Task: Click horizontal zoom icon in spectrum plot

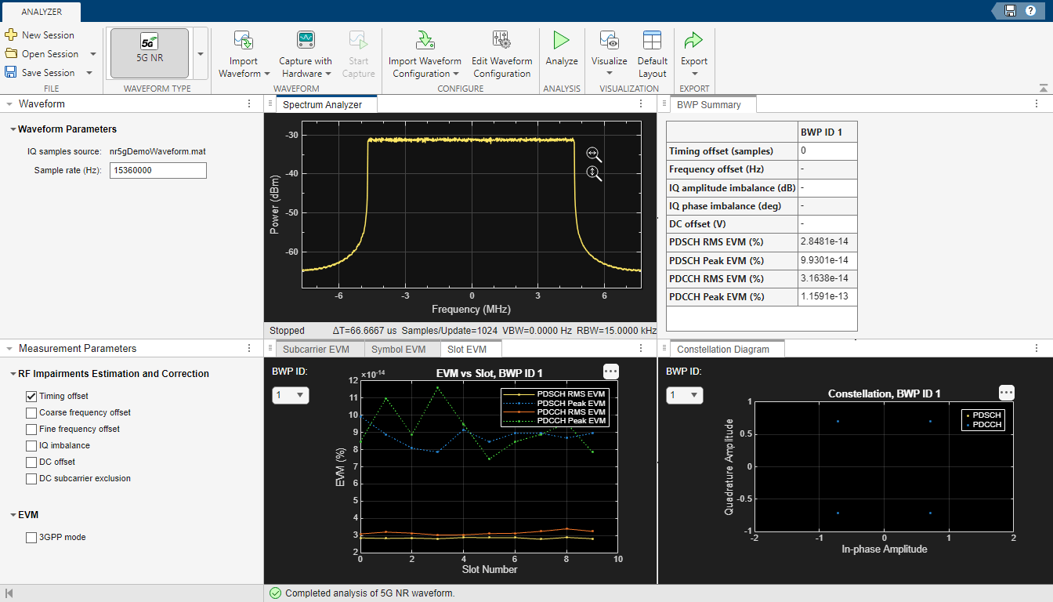Action: tap(594, 155)
